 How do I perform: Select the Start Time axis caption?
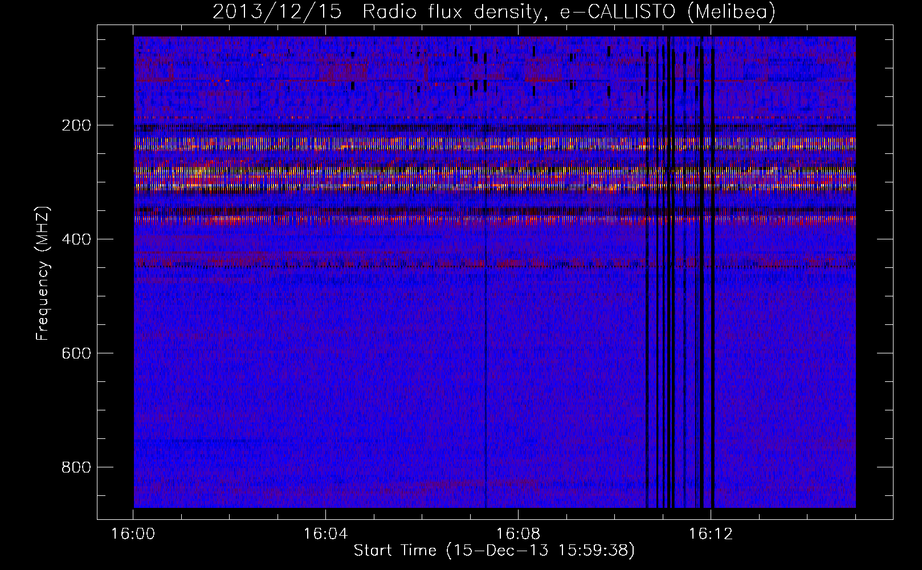494,551
